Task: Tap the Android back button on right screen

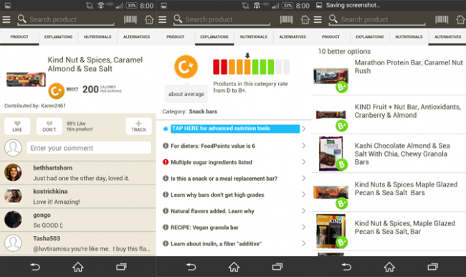Action: coord(346,267)
